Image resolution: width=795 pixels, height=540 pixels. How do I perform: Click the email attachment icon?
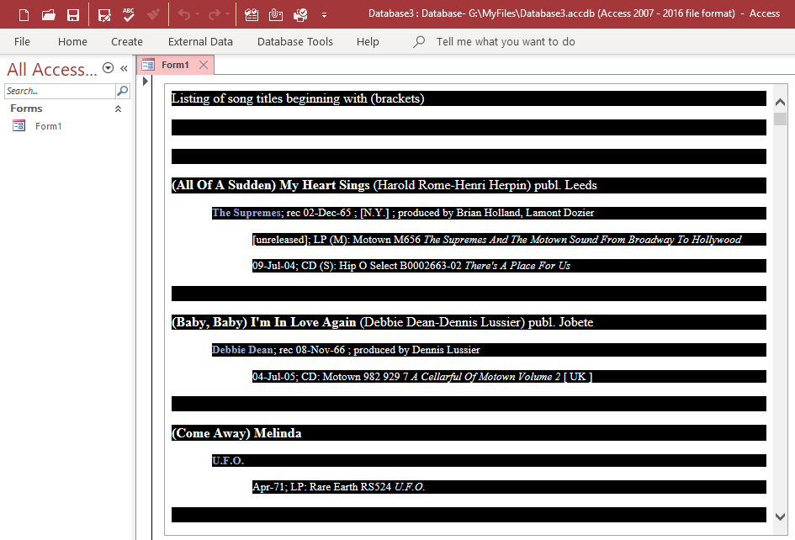(276, 14)
